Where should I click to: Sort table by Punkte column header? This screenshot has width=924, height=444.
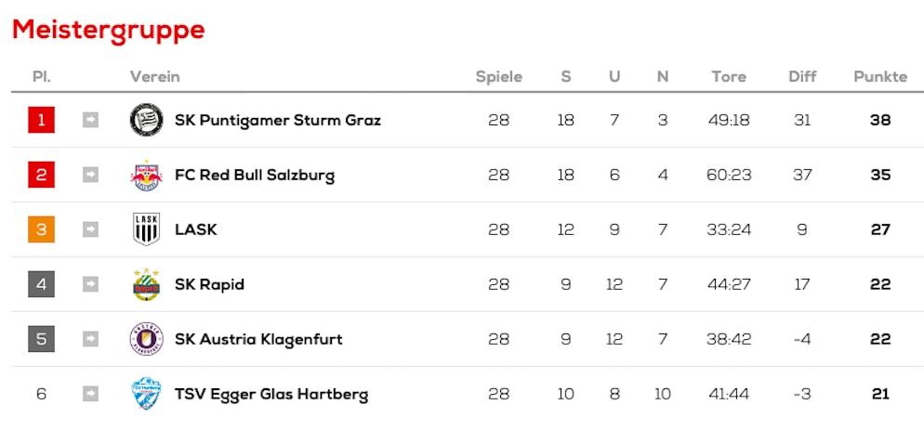(879, 76)
